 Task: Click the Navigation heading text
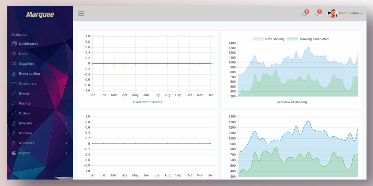pyautogui.click(x=19, y=35)
